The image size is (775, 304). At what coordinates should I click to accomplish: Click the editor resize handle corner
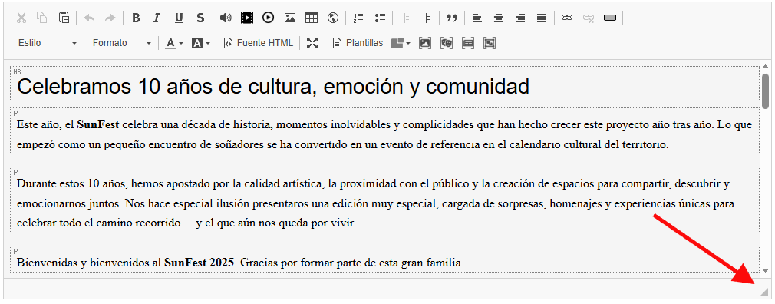(x=764, y=292)
